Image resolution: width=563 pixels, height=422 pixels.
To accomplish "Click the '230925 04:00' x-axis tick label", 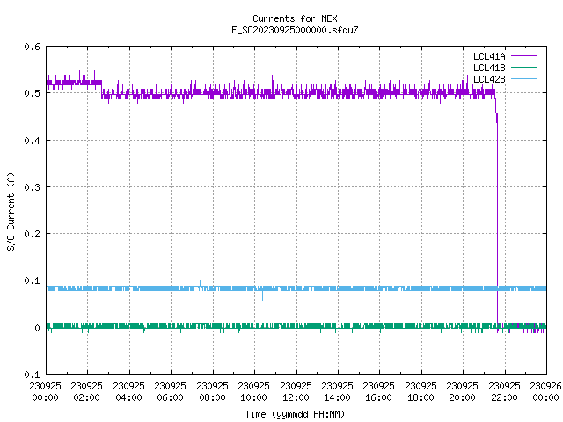I will click(128, 392).
